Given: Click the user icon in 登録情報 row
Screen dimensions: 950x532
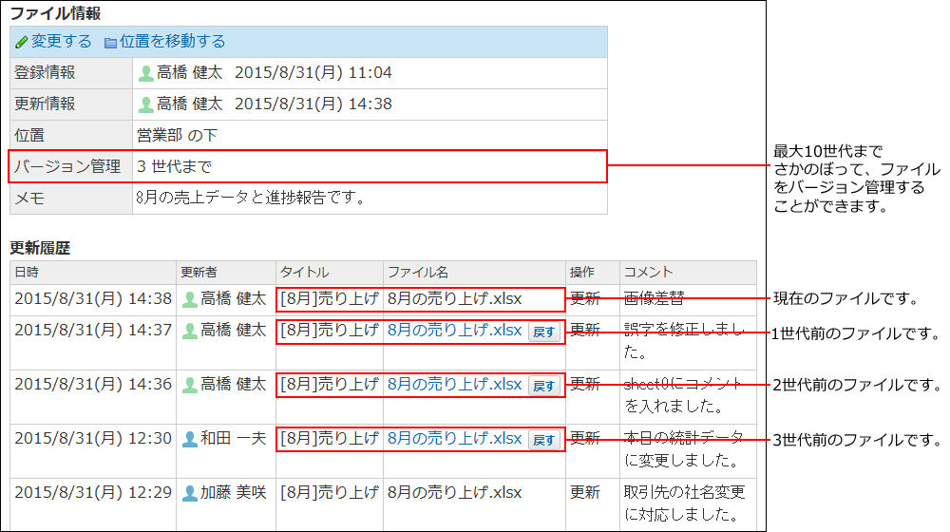Looking at the screenshot, I should pyautogui.click(x=146, y=73).
